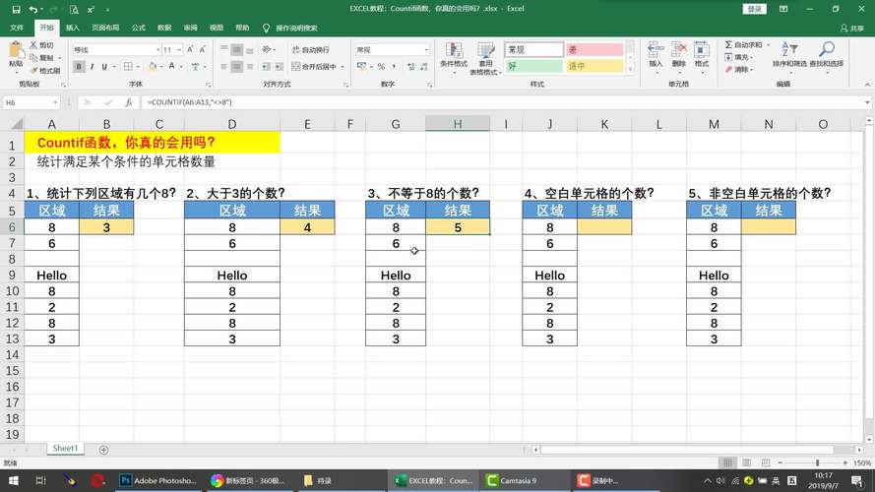The image size is (875, 492).
Task: Click the Cut (剪切) scissors icon
Action: (x=42, y=45)
